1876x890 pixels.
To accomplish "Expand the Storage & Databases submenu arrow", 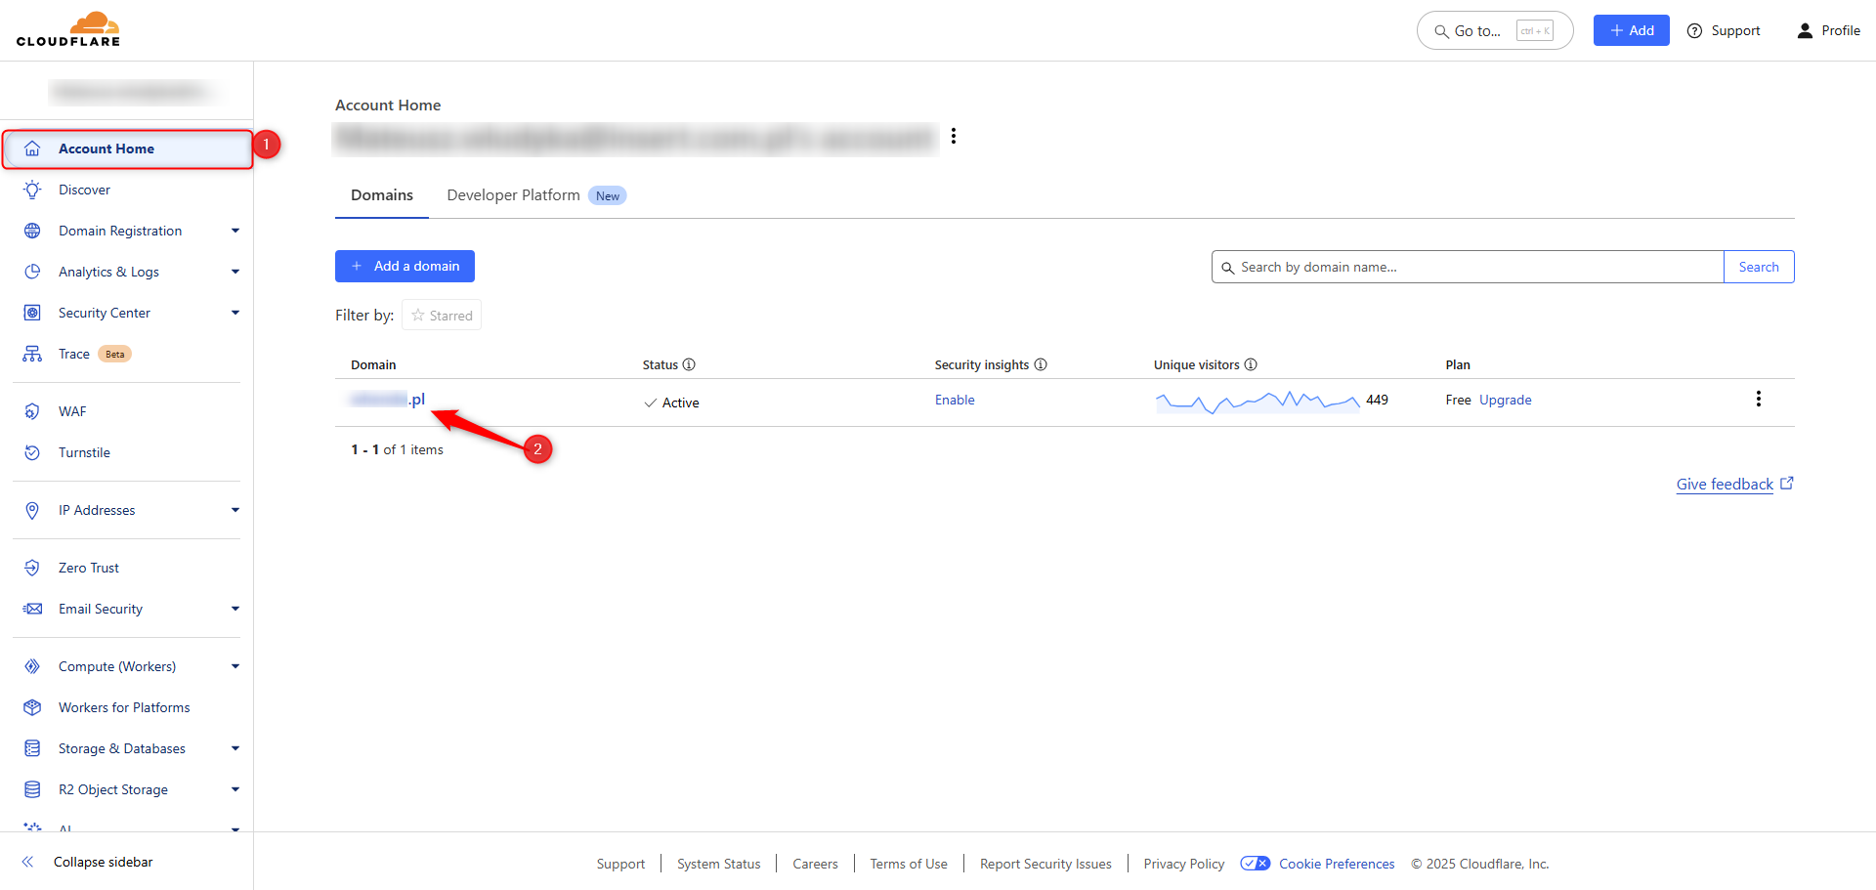I will pos(235,748).
